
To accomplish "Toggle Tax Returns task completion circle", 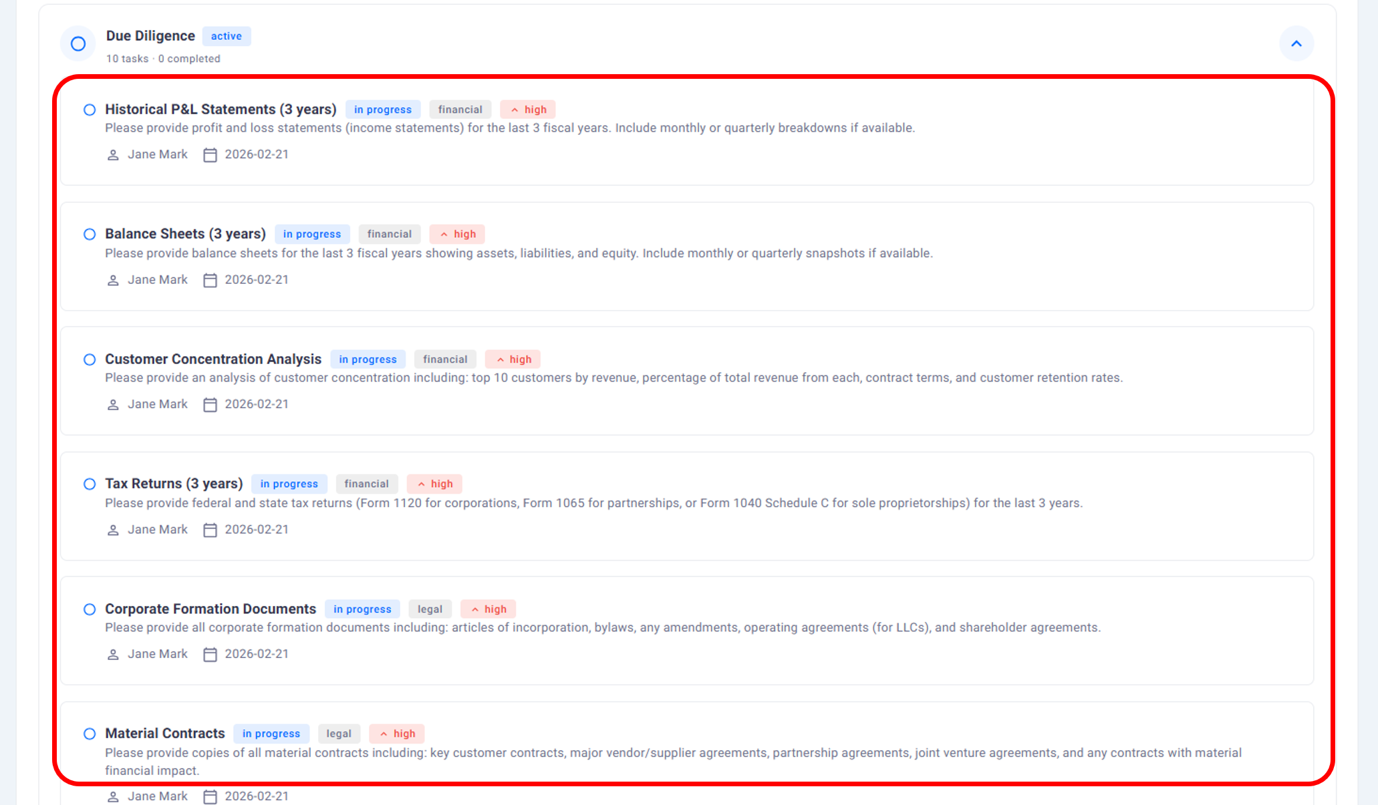I will 90,484.
